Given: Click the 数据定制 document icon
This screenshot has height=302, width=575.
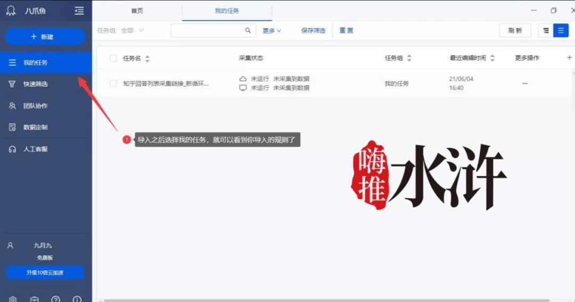Looking at the screenshot, I should tap(12, 128).
